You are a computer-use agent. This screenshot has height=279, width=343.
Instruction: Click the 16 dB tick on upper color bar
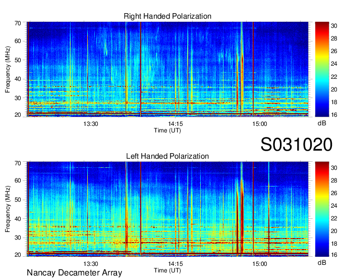click(334, 115)
